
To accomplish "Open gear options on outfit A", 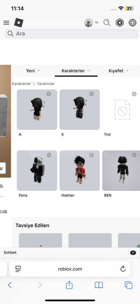I will (x=49, y=94).
